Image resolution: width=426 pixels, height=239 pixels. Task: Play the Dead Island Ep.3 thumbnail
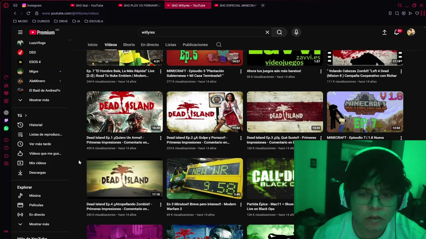coord(285,112)
